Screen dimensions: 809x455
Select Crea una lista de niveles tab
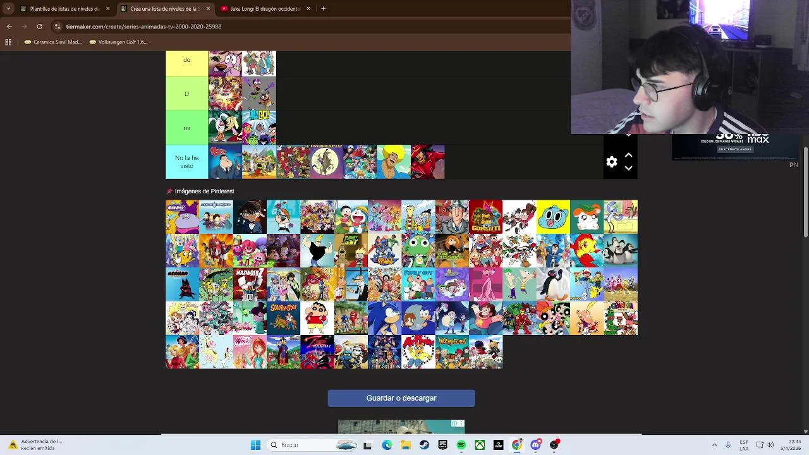164,9
